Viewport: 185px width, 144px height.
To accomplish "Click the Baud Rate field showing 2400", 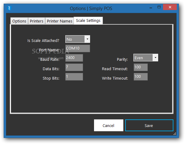I will 74,58.
